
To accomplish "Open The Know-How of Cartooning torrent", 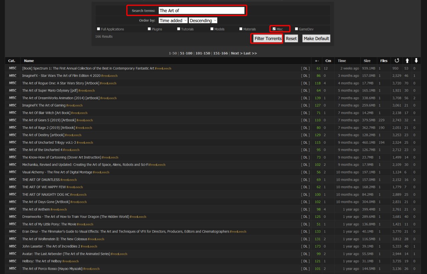I will [x=62, y=157].
